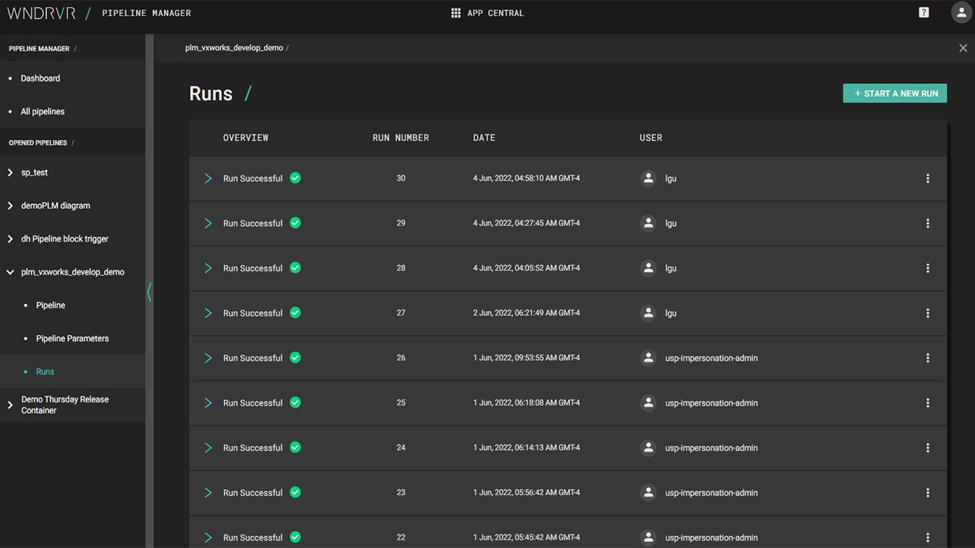The image size is (975, 548).
Task: Click plm_vxworks_develop_demo breadcrumb
Action: click(x=234, y=48)
